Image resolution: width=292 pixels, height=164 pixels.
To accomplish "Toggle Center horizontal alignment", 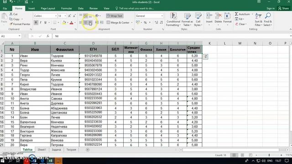I will click(x=85, y=22).
